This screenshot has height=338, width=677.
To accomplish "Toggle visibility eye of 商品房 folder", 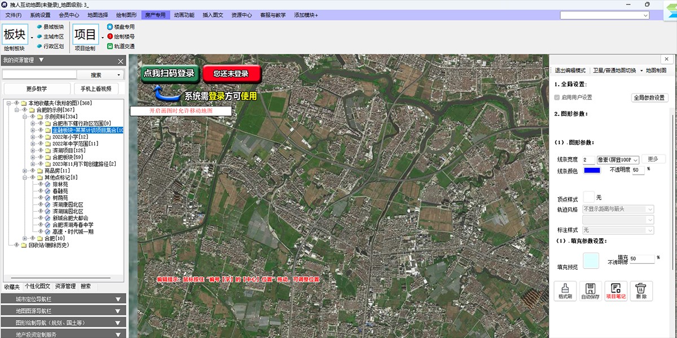I will coord(32,171).
